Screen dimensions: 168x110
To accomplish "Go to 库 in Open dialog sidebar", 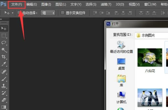I will [121, 81].
